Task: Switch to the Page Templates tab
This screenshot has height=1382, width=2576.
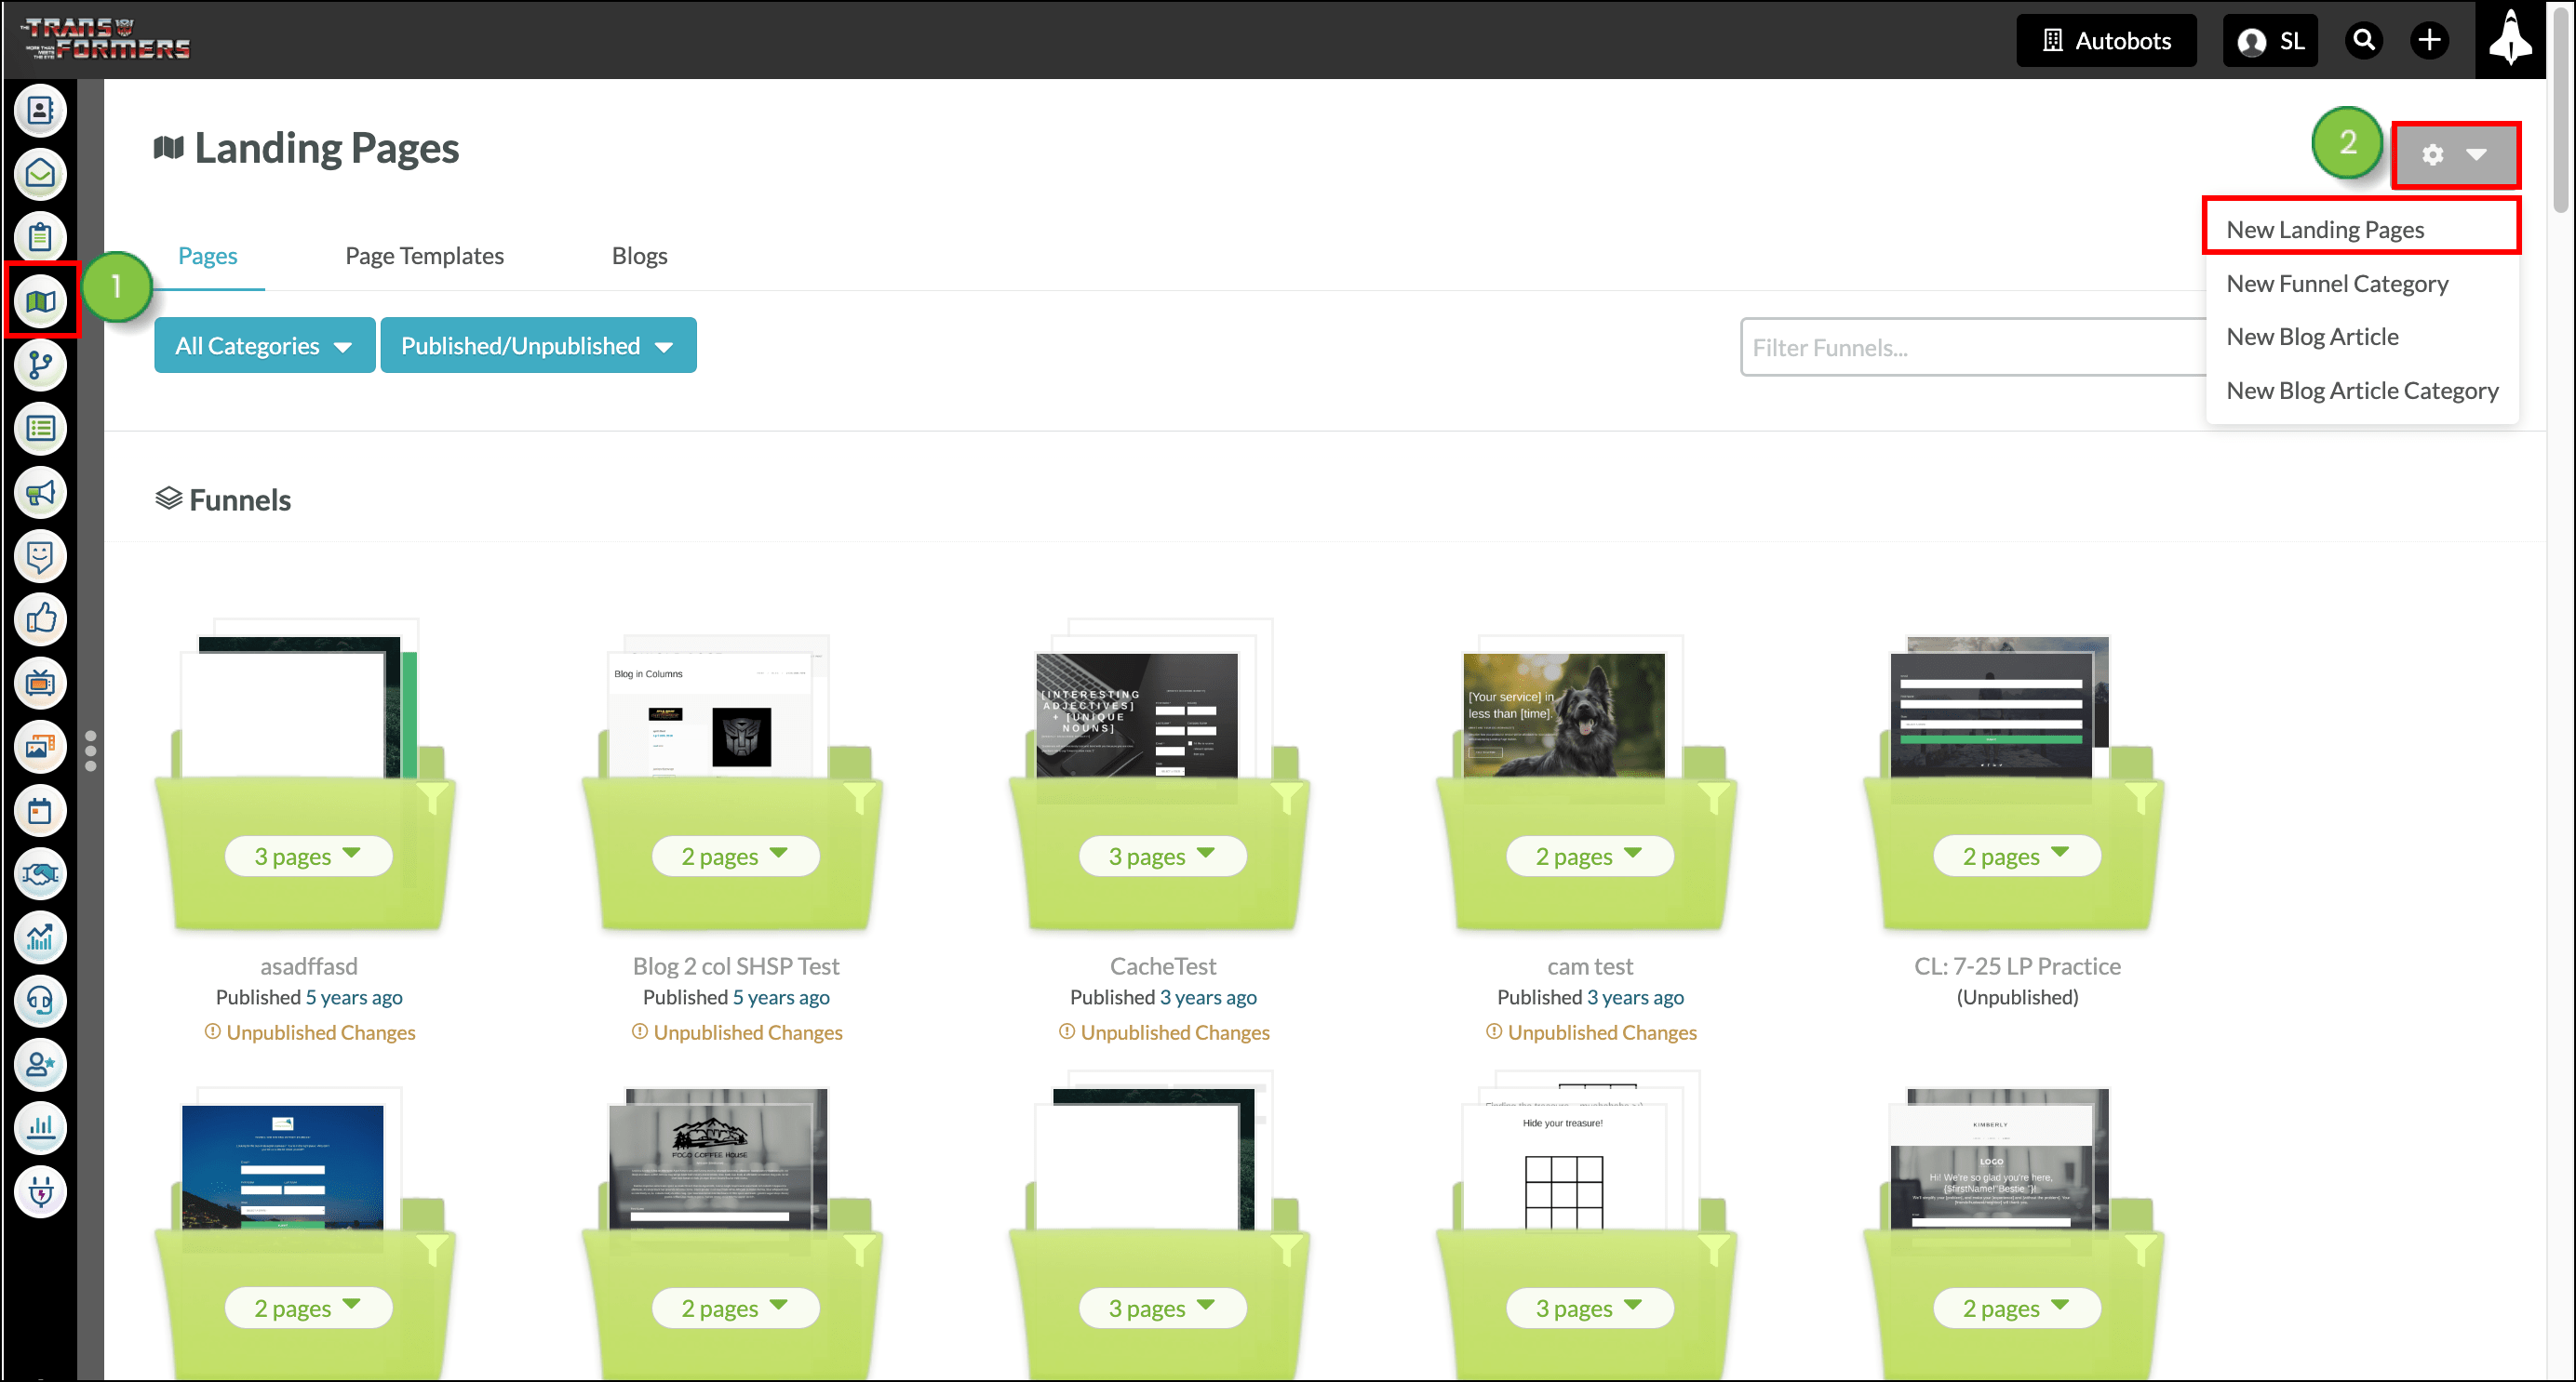Action: (424, 256)
